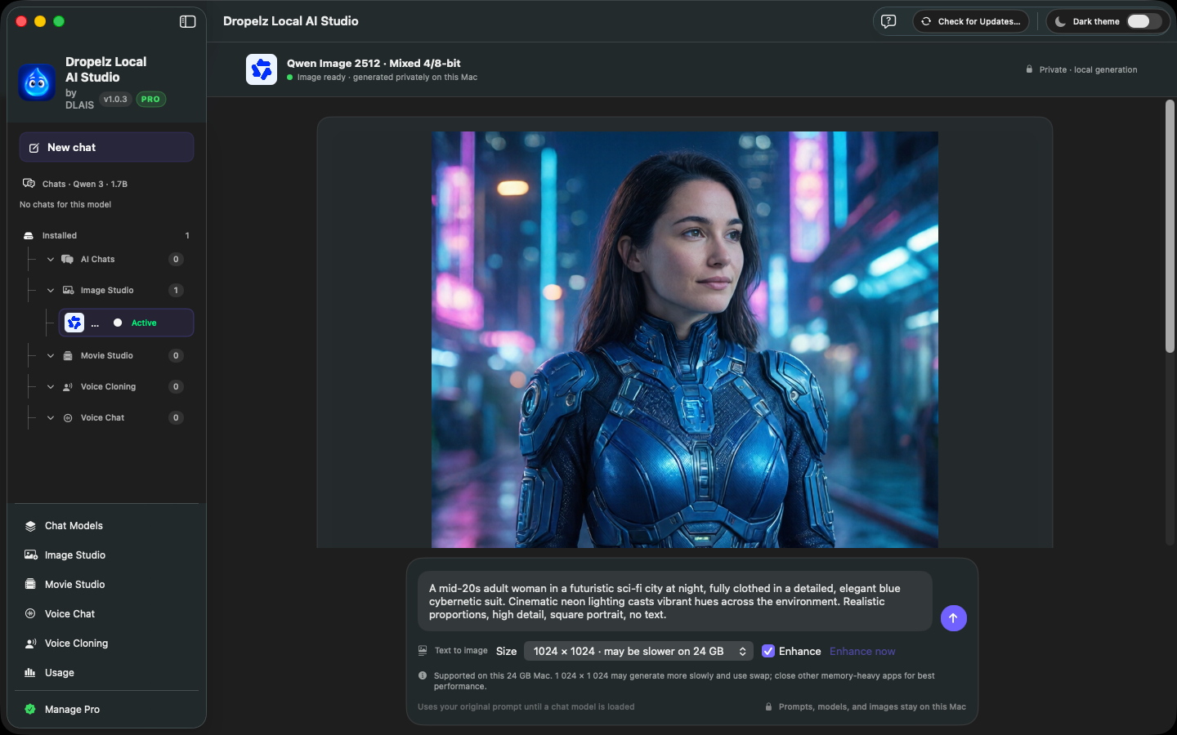Click the Chat Models layers icon

30,526
